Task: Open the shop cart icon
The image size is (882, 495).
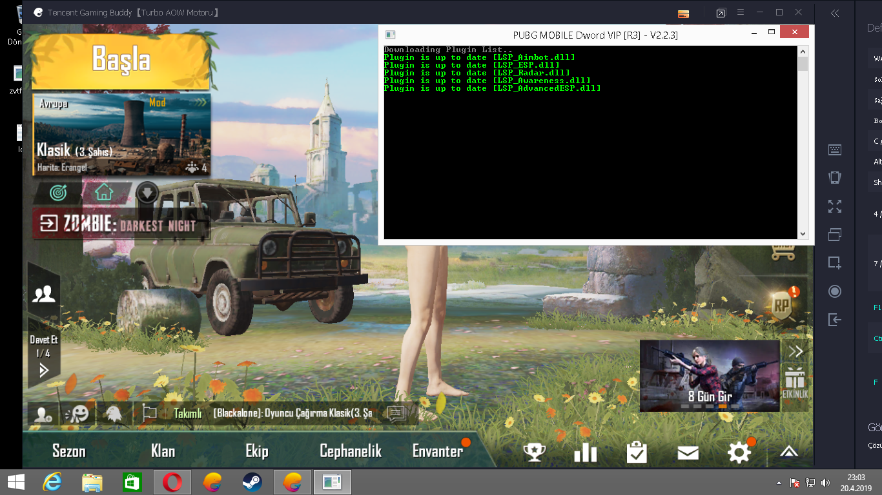Action: click(783, 251)
